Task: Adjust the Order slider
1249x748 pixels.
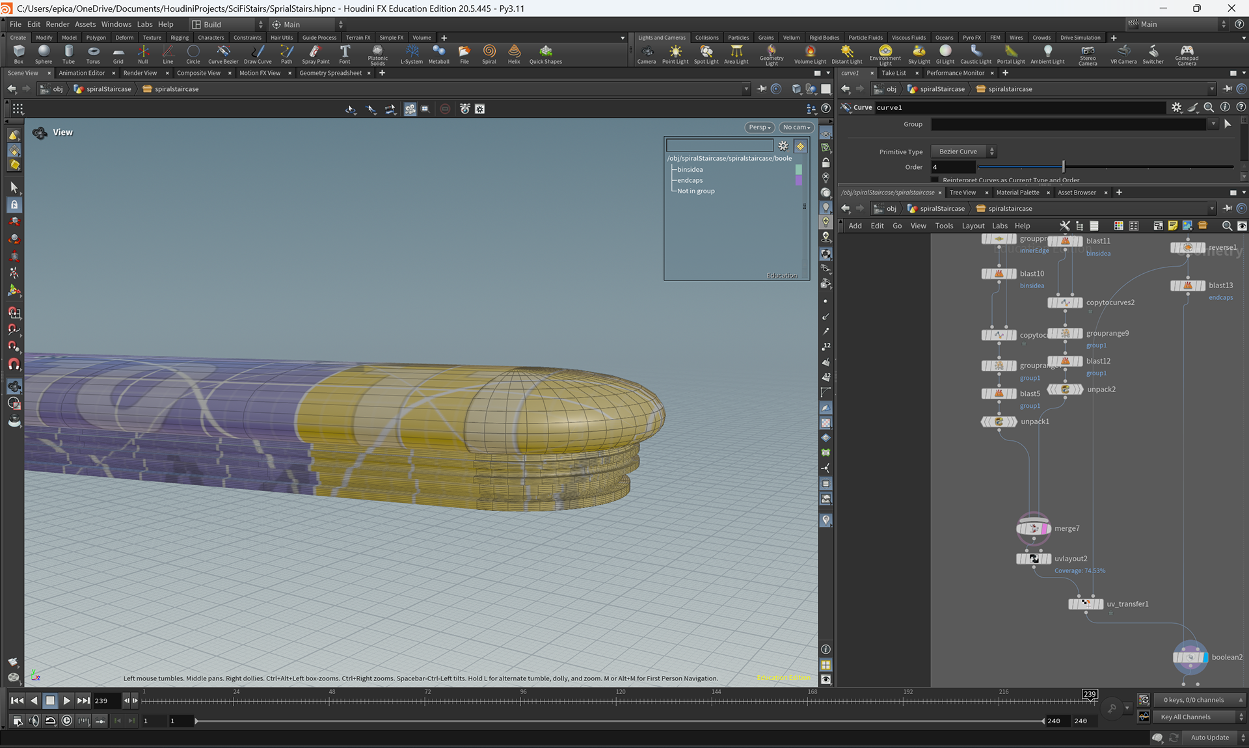Action: click(1064, 167)
